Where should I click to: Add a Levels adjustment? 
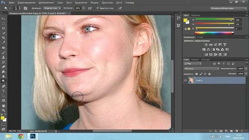coord(211,45)
